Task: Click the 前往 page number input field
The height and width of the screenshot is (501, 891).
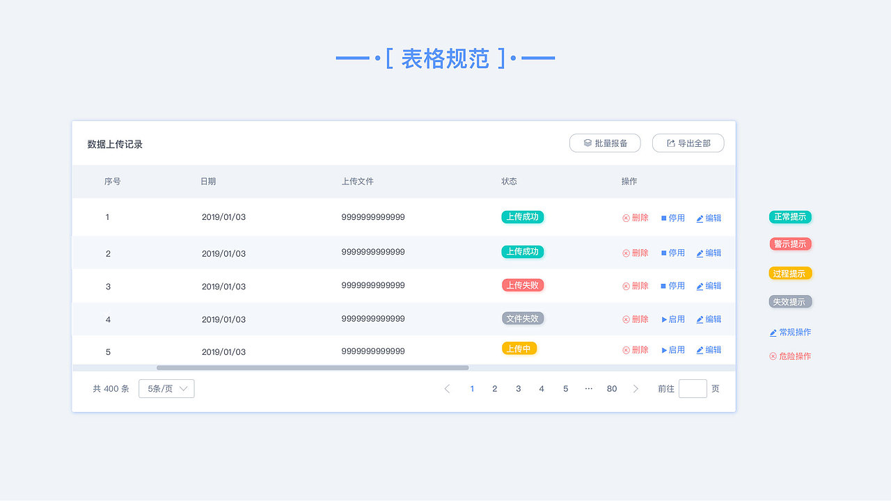Action: click(x=693, y=388)
